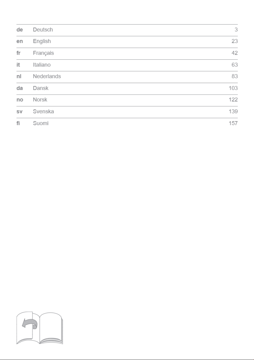Open the English section link
This screenshot has width=254, height=360.
(x=42, y=41)
